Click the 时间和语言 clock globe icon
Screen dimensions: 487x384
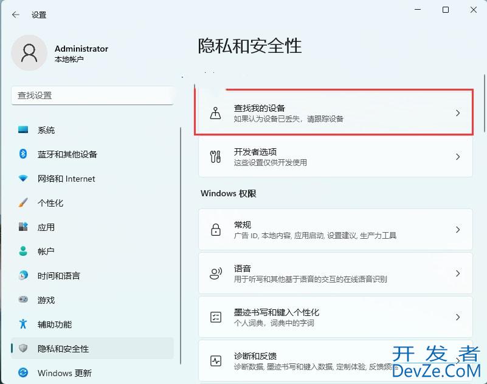(x=23, y=275)
